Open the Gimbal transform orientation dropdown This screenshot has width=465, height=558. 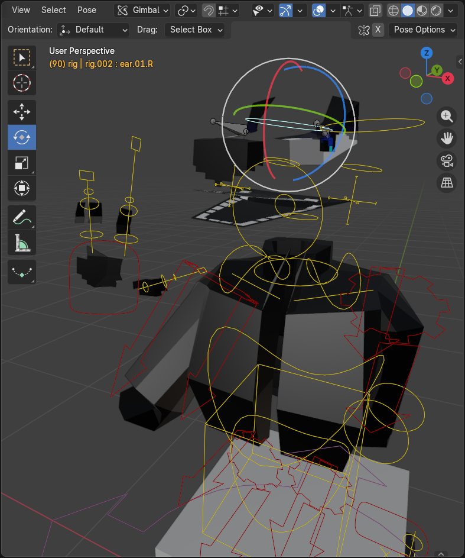click(142, 10)
